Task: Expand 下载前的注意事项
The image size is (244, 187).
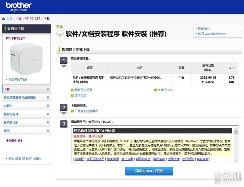Action: coord(86,111)
